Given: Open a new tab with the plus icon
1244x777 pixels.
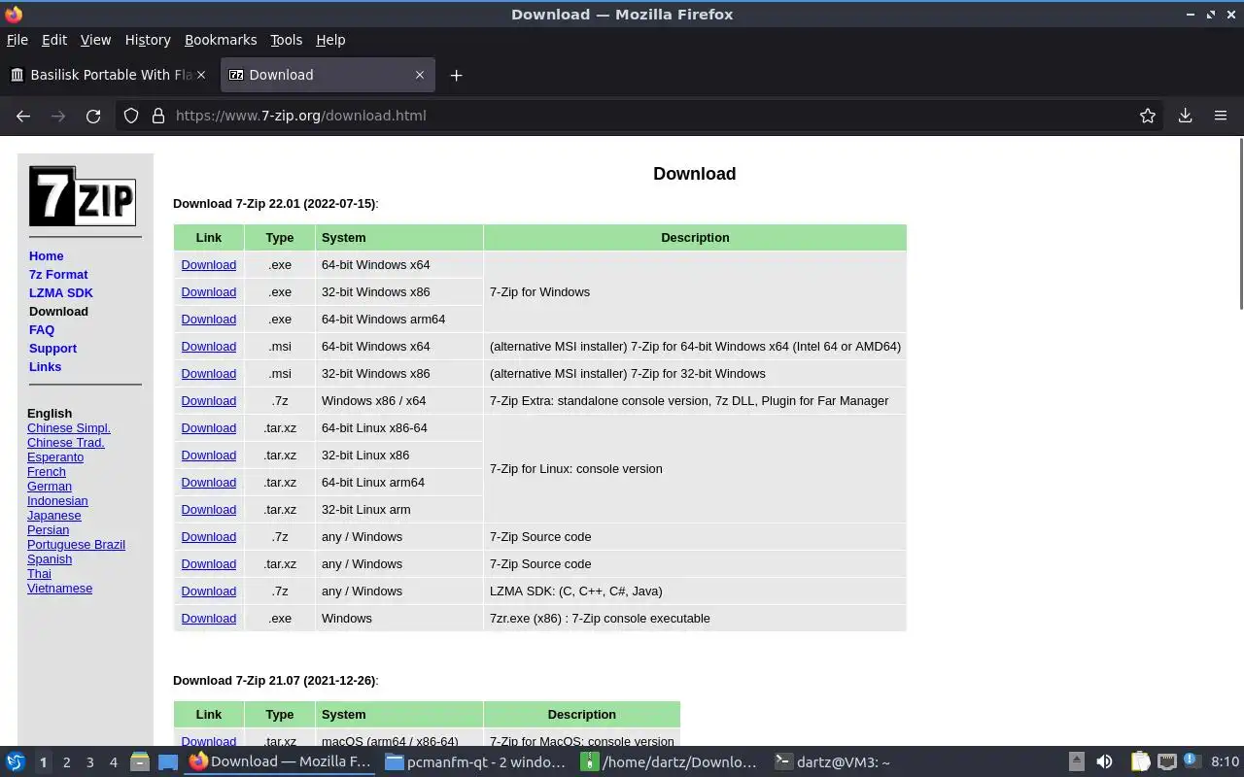Looking at the screenshot, I should click(456, 75).
